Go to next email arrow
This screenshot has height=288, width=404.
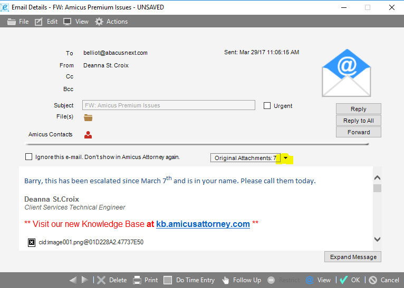click(x=85, y=280)
